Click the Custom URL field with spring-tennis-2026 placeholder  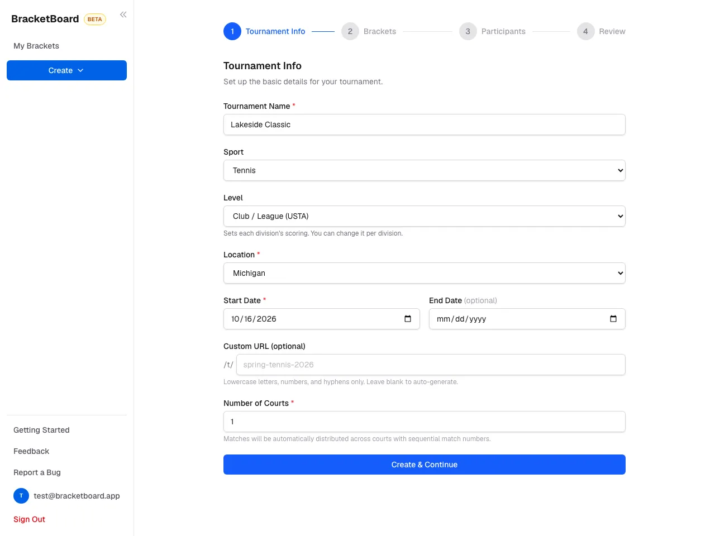pyautogui.click(x=431, y=365)
